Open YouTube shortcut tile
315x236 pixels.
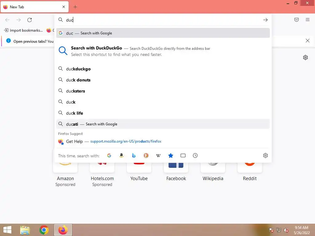coord(139,173)
